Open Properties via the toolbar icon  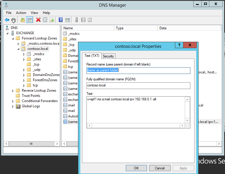click(x=45, y=20)
